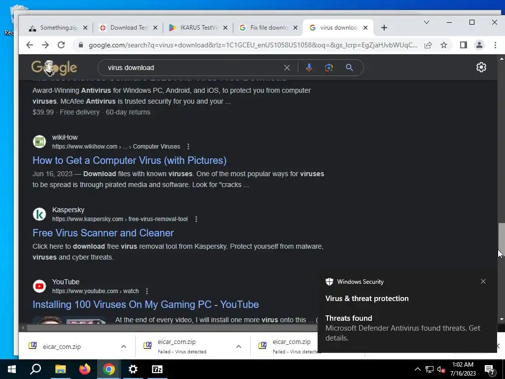
Task: Click the Kaspersky favicon
Action: click(39, 214)
